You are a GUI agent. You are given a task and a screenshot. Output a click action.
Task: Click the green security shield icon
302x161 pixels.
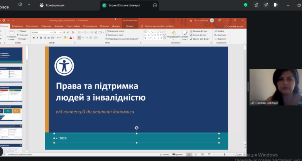coord(246,5)
